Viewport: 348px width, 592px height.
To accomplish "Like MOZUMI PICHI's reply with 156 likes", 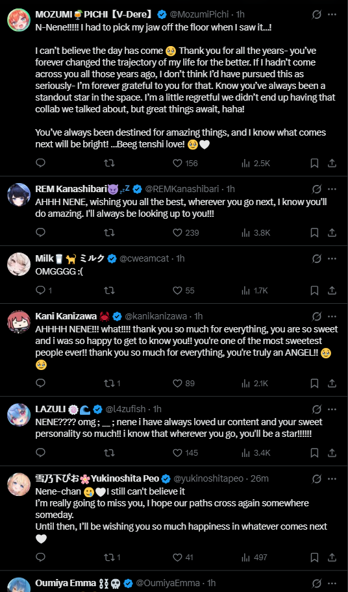I will (185, 163).
